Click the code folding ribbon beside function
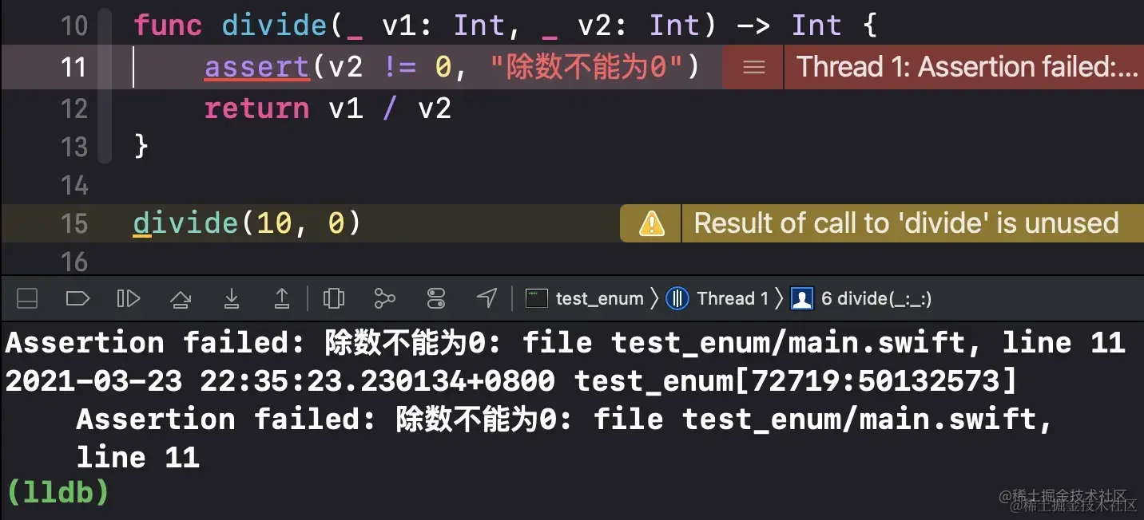1144x520 pixels. coord(105,88)
